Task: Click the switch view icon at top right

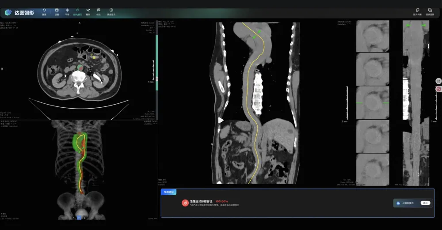Action: tap(430, 11)
